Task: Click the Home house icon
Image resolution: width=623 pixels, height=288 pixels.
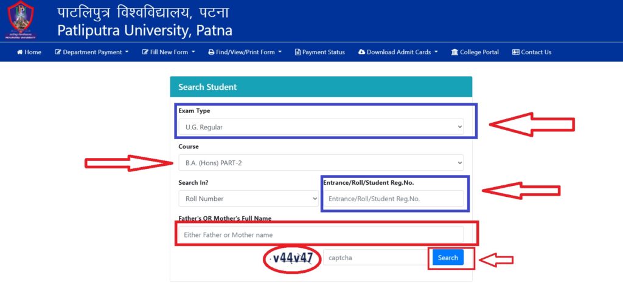Action: (x=20, y=52)
